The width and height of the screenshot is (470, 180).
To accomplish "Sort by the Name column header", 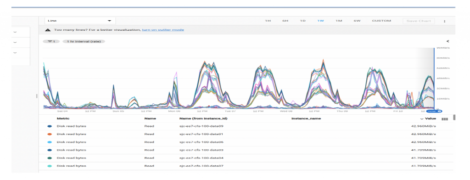I will [x=150, y=118].
